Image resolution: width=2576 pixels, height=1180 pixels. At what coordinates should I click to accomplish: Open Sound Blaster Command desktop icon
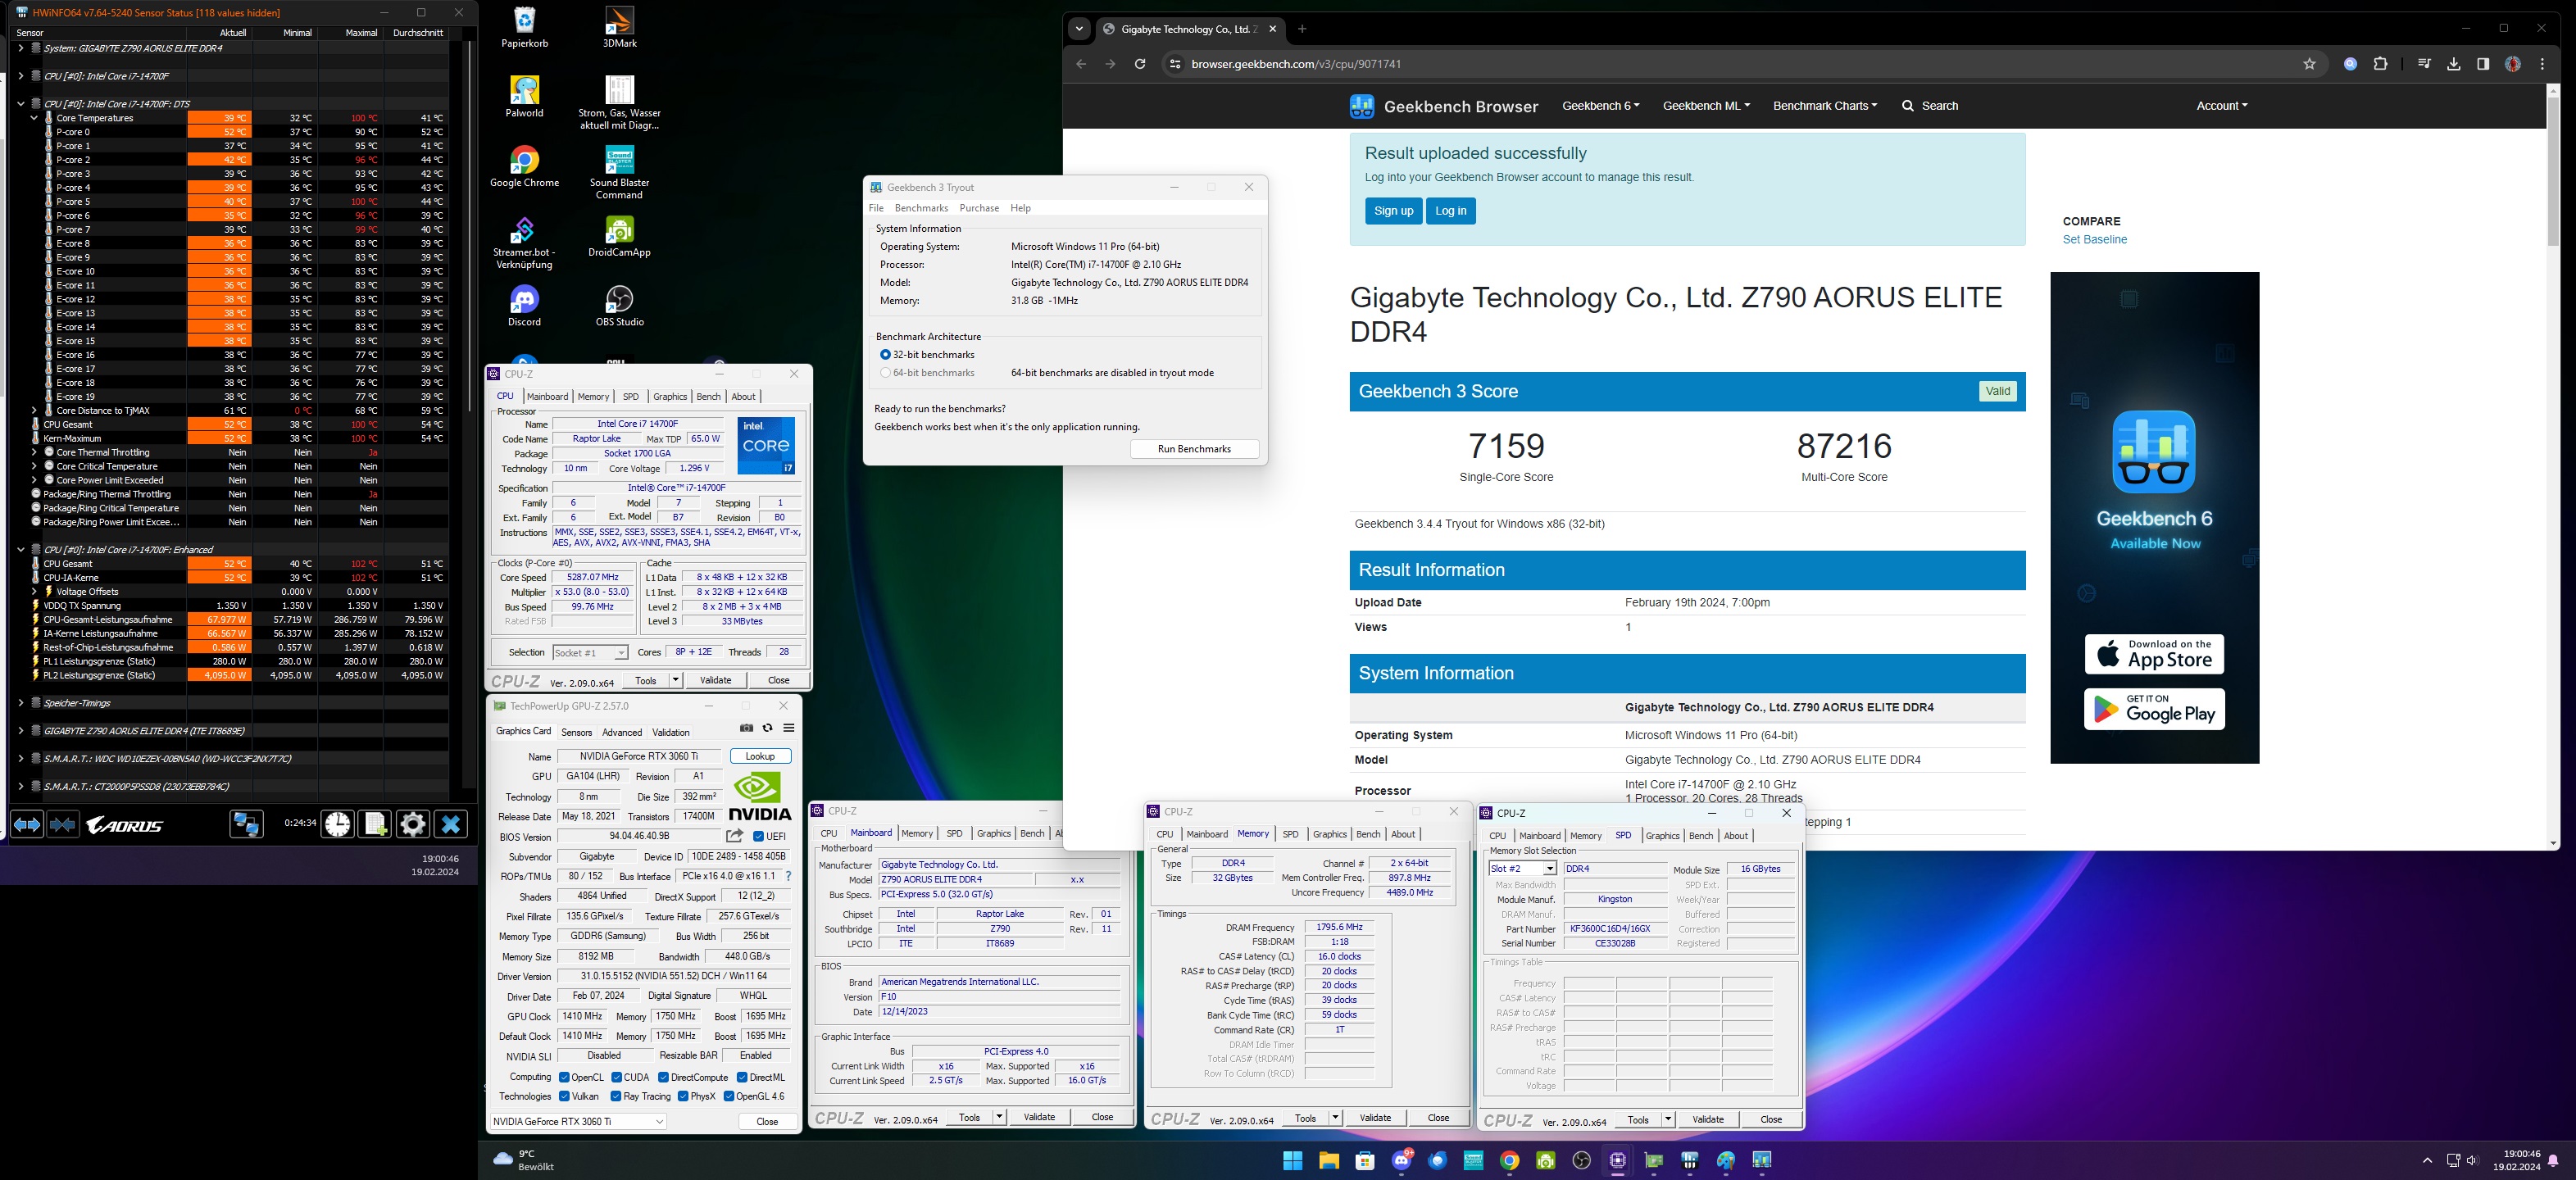click(620, 173)
